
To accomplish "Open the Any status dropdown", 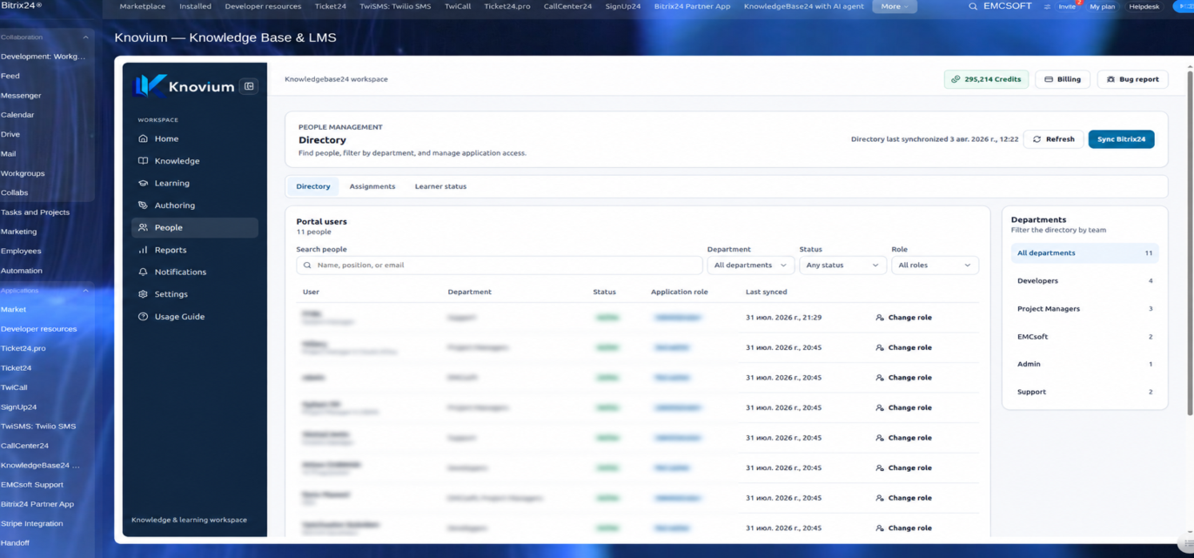I will click(x=842, y=266).
